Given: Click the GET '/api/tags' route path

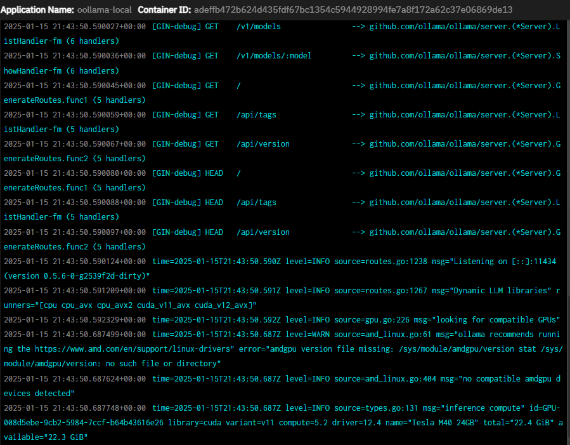Looking at the screenshot, I should click(x=256, y=115).
